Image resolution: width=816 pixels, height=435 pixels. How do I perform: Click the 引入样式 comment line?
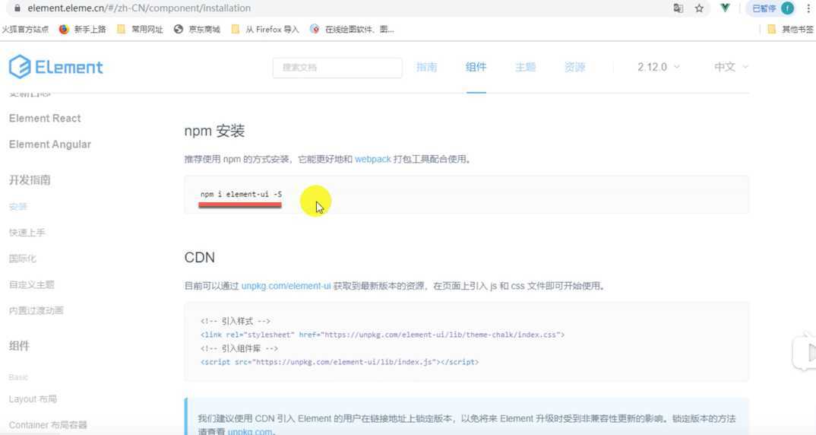236,321
